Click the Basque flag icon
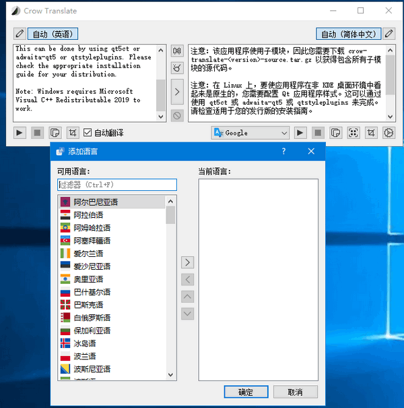This screenshot has width=404, height=408. (x=65, y=305)
